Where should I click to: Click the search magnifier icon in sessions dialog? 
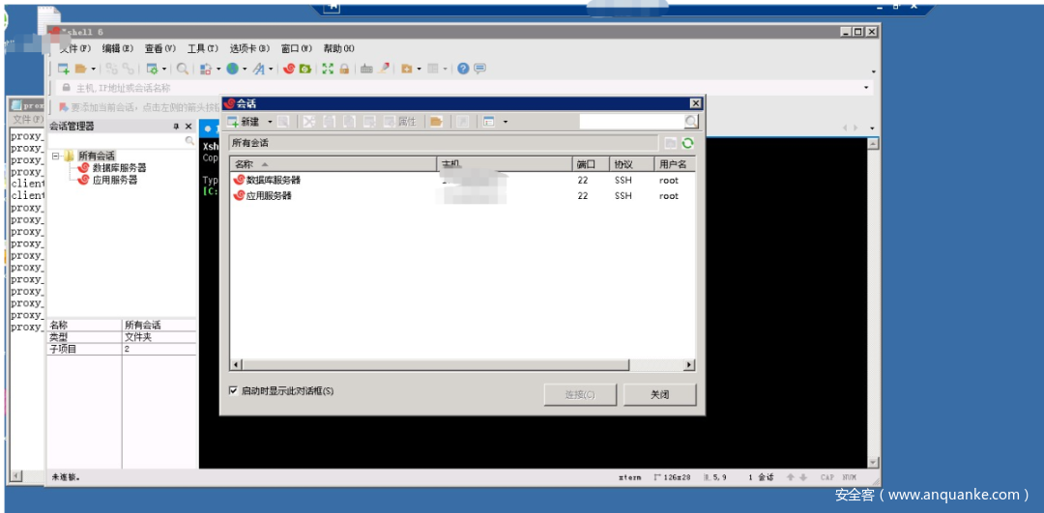(690, 122)
